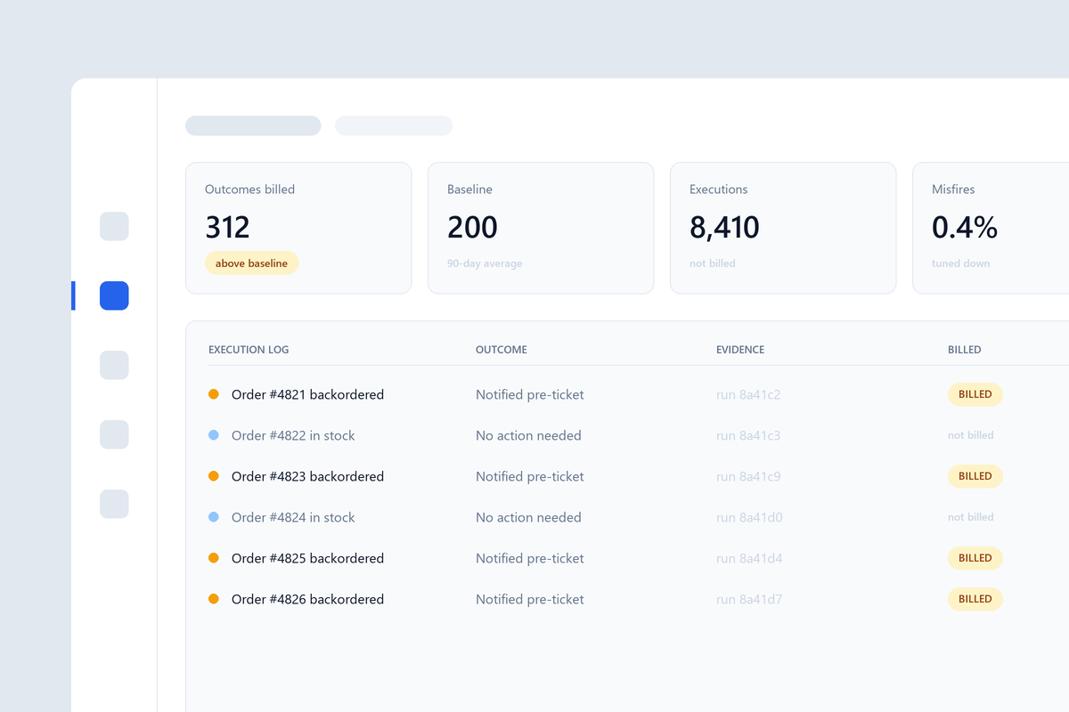Click "not billed" caption in Executions card

coord(713,263)
